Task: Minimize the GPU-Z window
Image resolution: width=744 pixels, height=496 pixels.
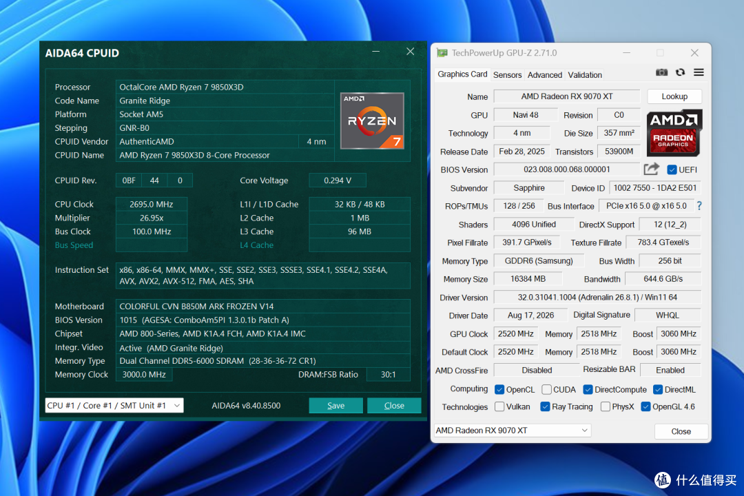Action: tap(626, 52)
